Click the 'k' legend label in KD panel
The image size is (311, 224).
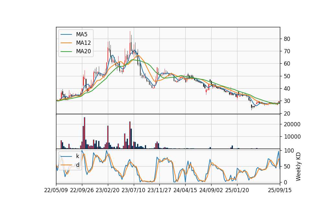point(77,156)
